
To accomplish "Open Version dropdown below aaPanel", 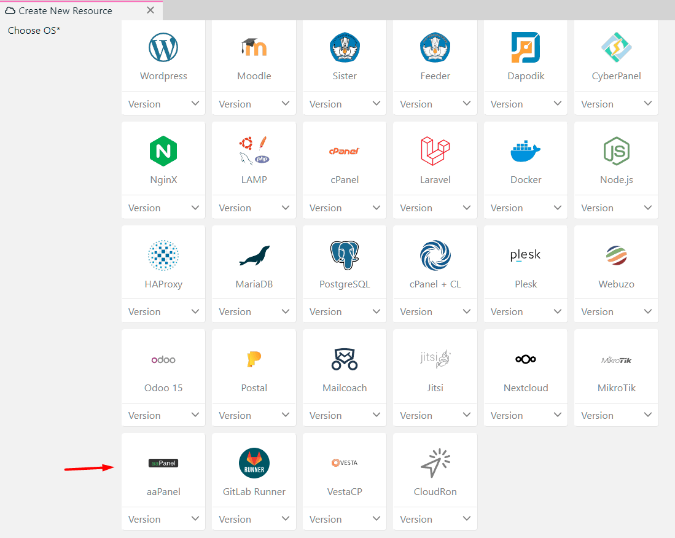I will pos(163,519).
